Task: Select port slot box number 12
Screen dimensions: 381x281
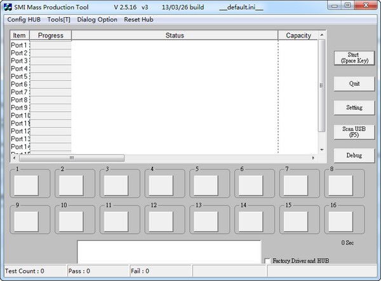Action: (x=161, y=221)
